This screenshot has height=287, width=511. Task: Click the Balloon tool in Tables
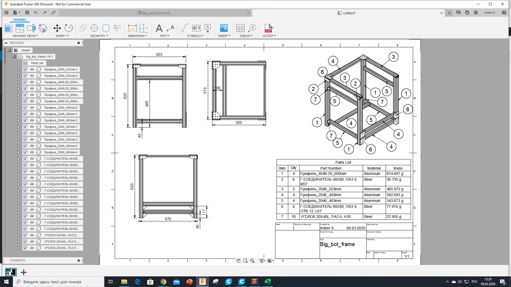click(x=252, y=28)
